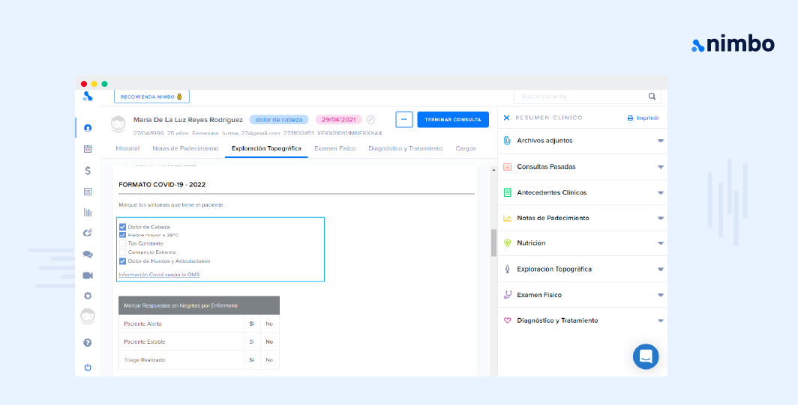Expand Diagnóstico y Tratamiento summary arrow
This screenshot has height=405, width=798.
[661, 320]
